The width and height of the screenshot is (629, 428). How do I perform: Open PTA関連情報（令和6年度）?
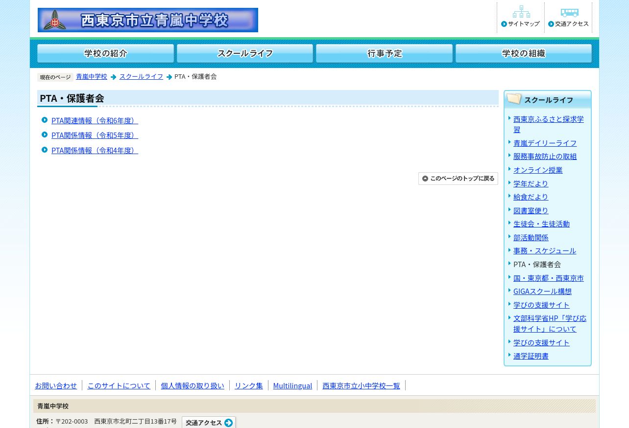point(95,120)
